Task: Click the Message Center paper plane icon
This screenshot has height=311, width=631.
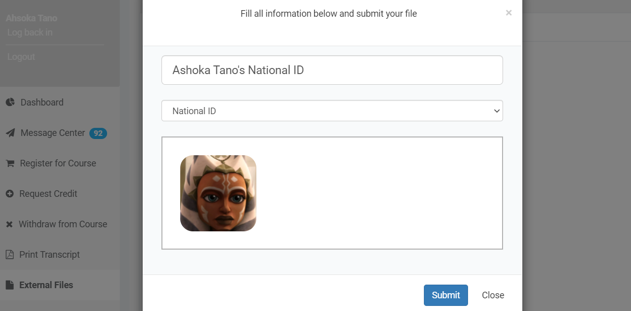Action: [10, 133]
